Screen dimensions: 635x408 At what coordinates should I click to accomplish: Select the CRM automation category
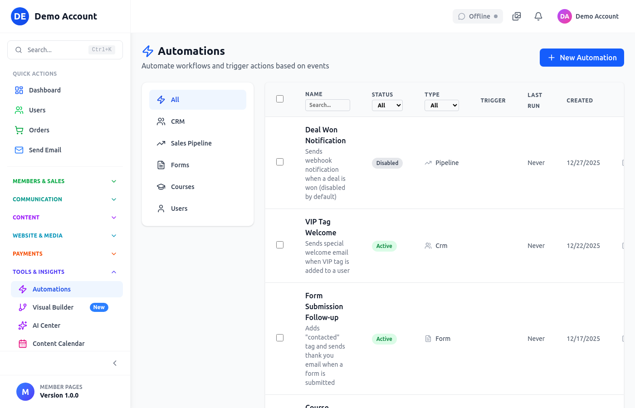177,121
